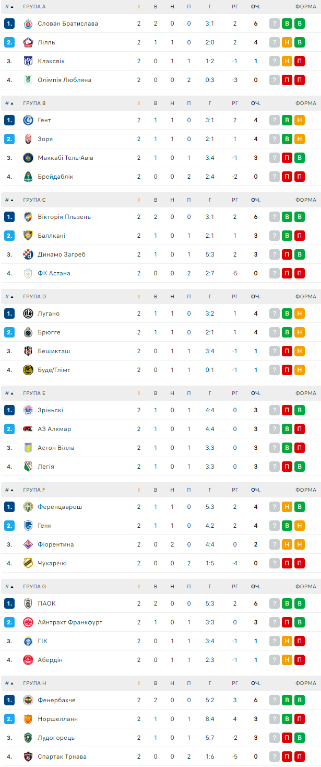Sort Група D by the # column
321x767 pixels.
(9, 296)
